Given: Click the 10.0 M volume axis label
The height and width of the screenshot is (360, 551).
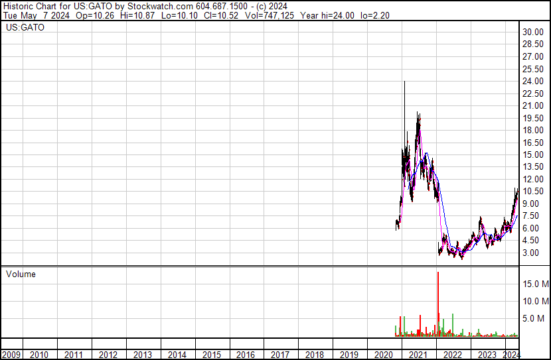Looking at the screenshot, I should click(x=535, y=301).
